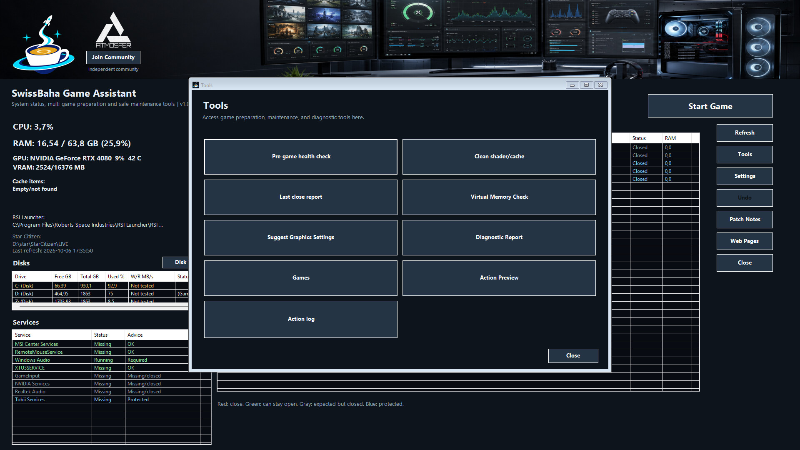Screen dimensions: 800x450
Task: Select the Tobii Services row
Action: 111,400
